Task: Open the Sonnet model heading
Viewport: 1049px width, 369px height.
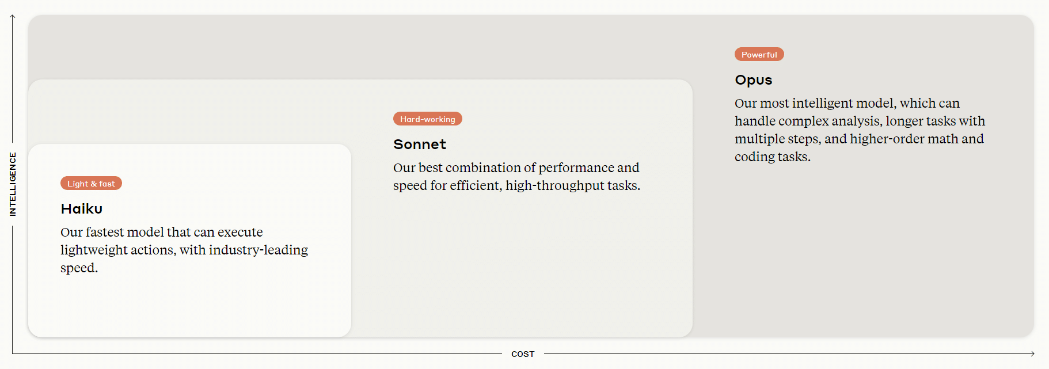Action: click(420, 144)
